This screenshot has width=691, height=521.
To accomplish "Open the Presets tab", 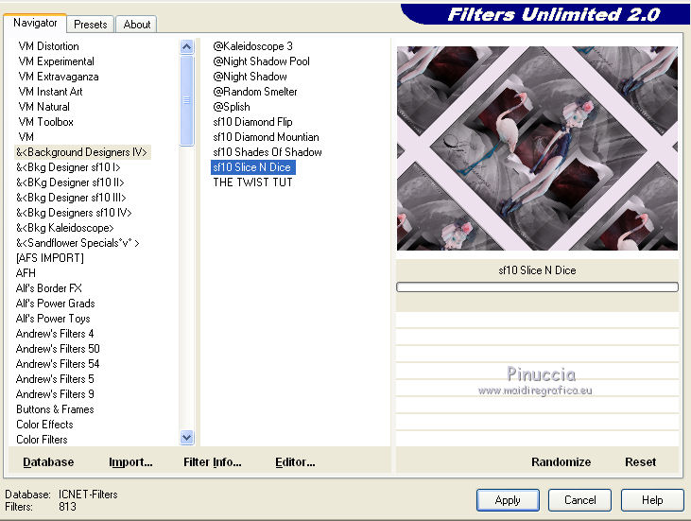I will point(91,25).
